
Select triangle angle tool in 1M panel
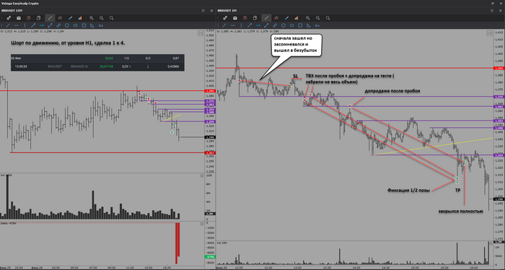309,25
